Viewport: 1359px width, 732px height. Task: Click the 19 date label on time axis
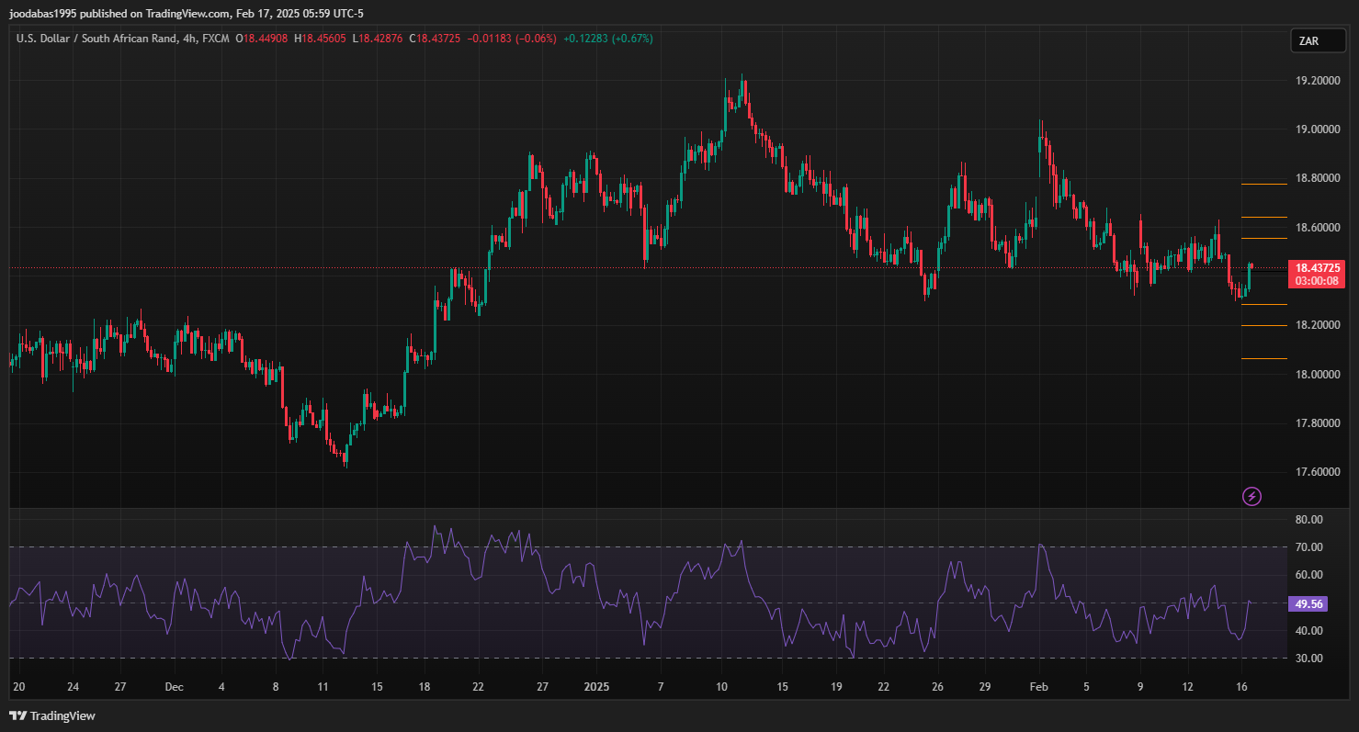pyautogui.click(x=836, y=687)
